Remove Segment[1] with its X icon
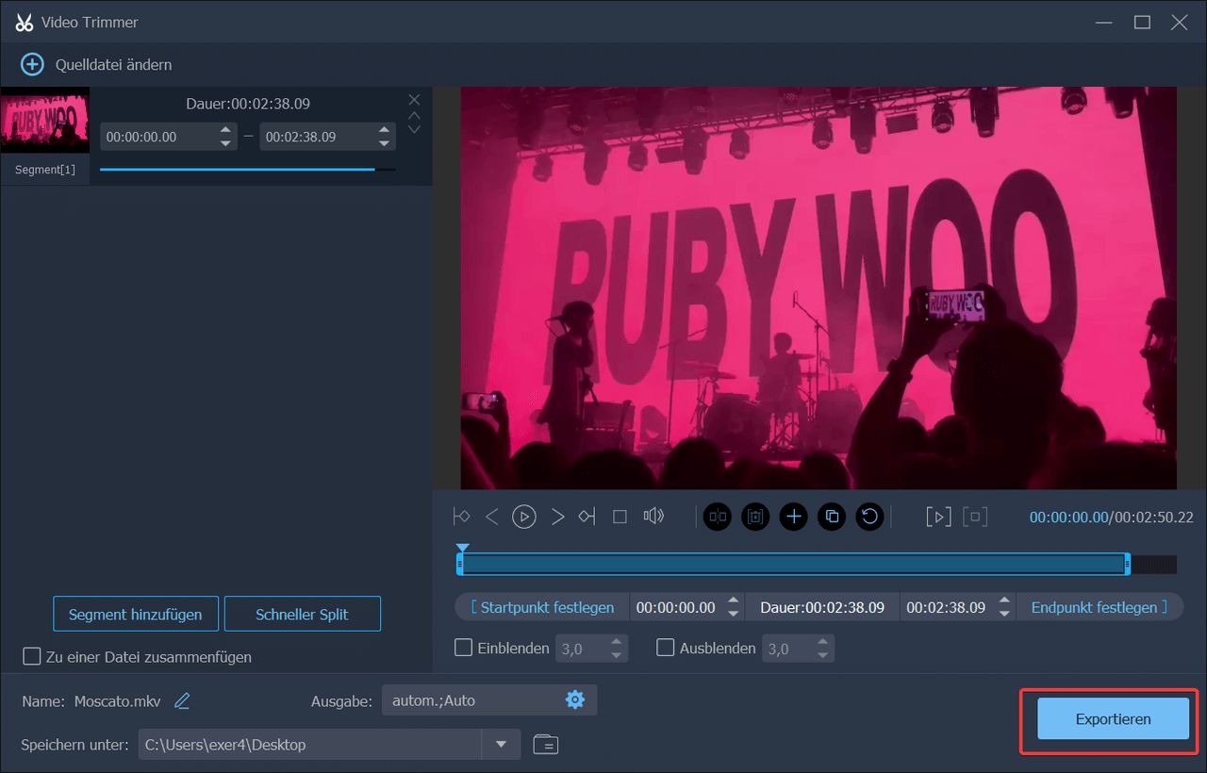Image resolution: width=1207 pixels, height=773 pixels. point(414,99)
